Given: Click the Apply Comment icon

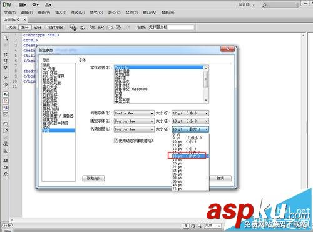Looking at the screenshot, I should pyautogui.click(x=6, y=124).
